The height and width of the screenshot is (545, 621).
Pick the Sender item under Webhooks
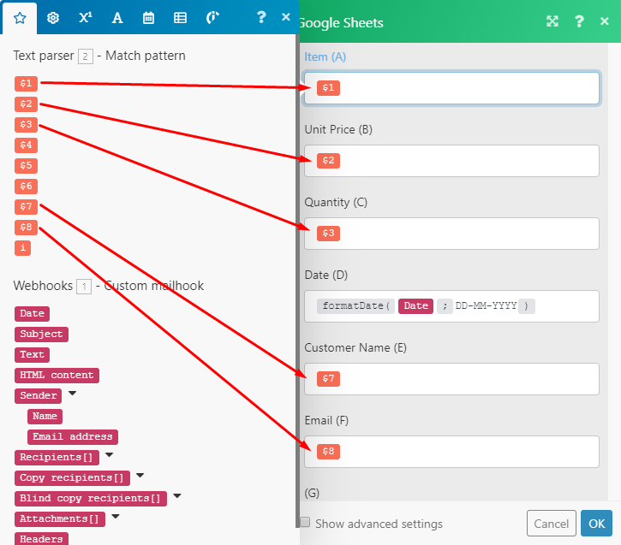(39, 396)
